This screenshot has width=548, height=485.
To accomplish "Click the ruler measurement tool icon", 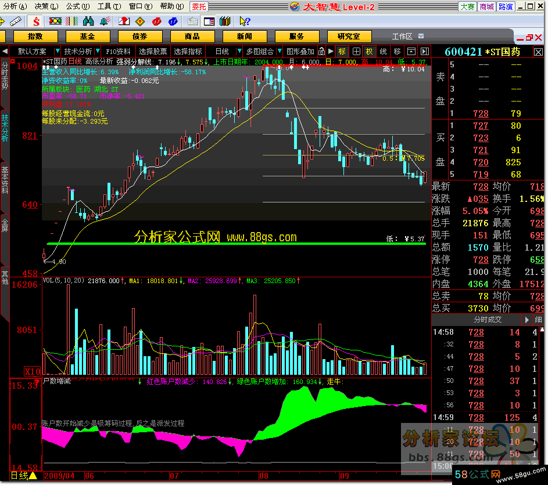I will click(15, 21).
